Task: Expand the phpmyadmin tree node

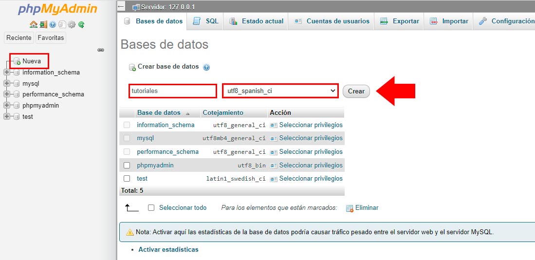Action: coord(6,106)
